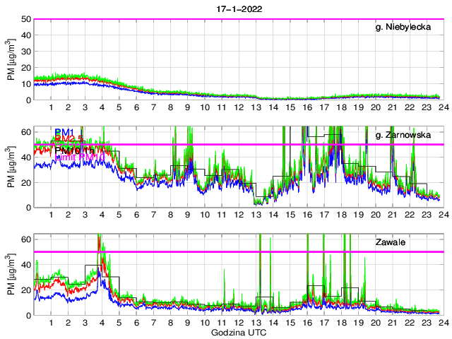
Task: Click x-axis hour 18 in middle chart
Action: click(341, 215)
